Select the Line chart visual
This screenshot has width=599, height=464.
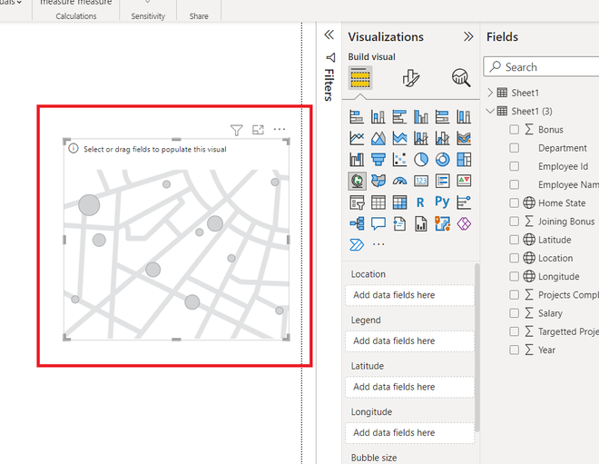click(x=357, y=138)
